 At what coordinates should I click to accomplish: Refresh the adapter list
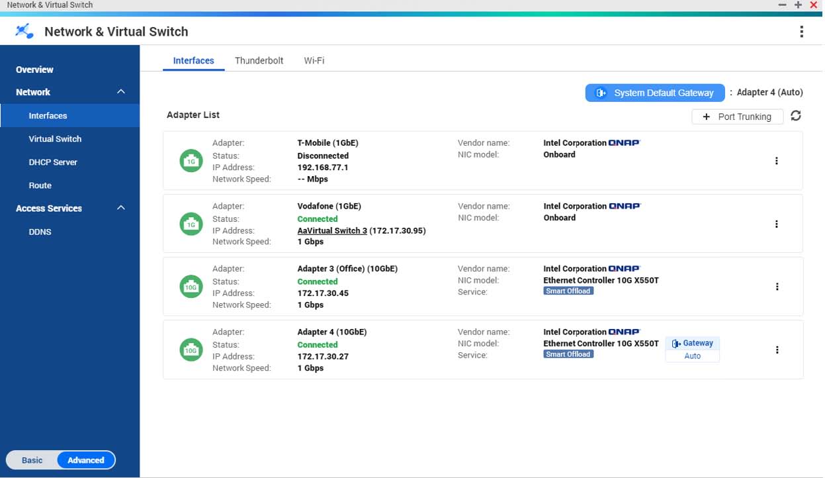(x=796, y=116)
